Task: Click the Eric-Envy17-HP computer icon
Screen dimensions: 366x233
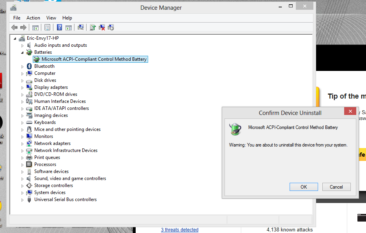Action: point(22,38)
